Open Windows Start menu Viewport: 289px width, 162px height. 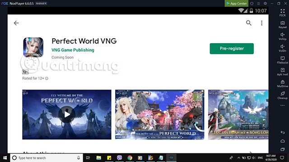click(5, 158)
